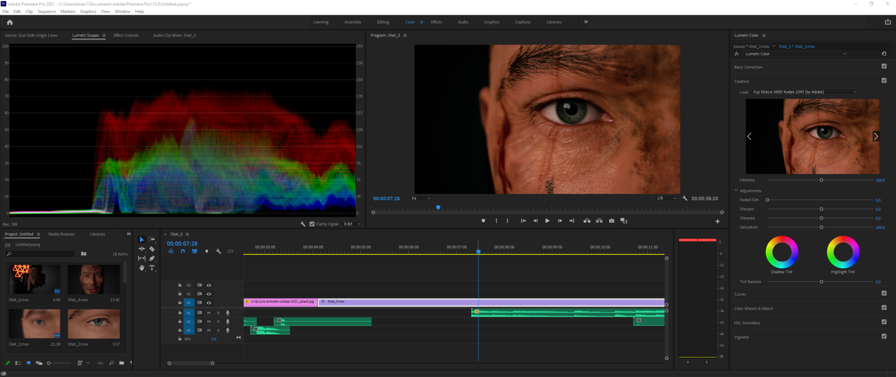Viewport: 896px width, 377px height.
Task: Open the zoom level Fit dropdown
Action: point(421,199)
